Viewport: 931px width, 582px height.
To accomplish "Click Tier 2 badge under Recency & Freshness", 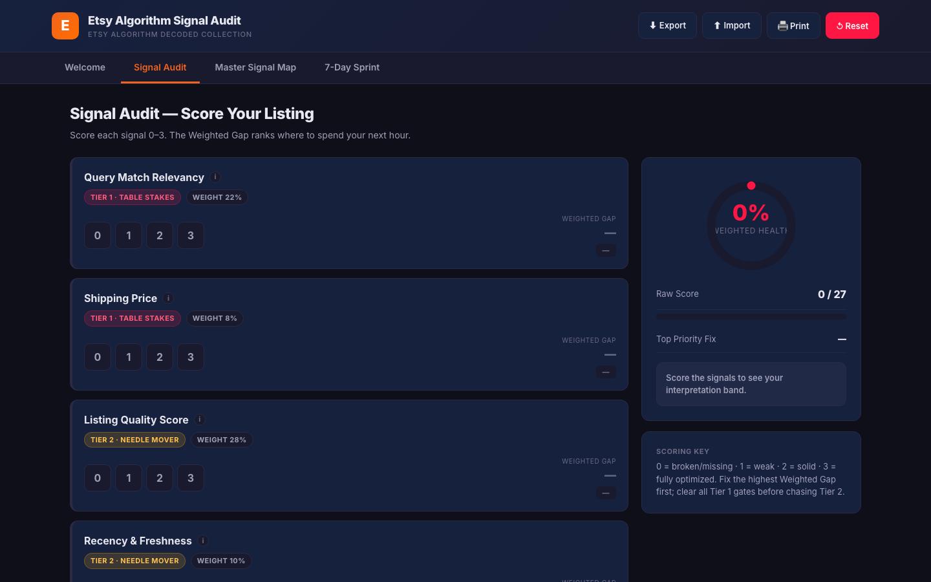I will [x=134, y=561].
